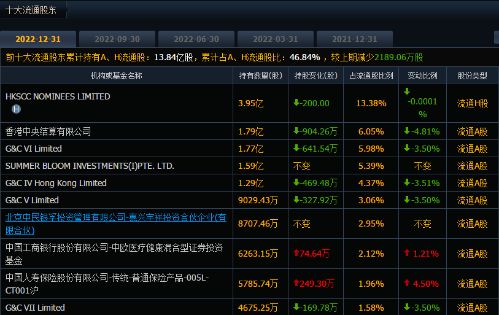The height and width of the screenshot is (315, 499).
Task: Click the 5.39% circulation ratio
Action: point(371,166)
